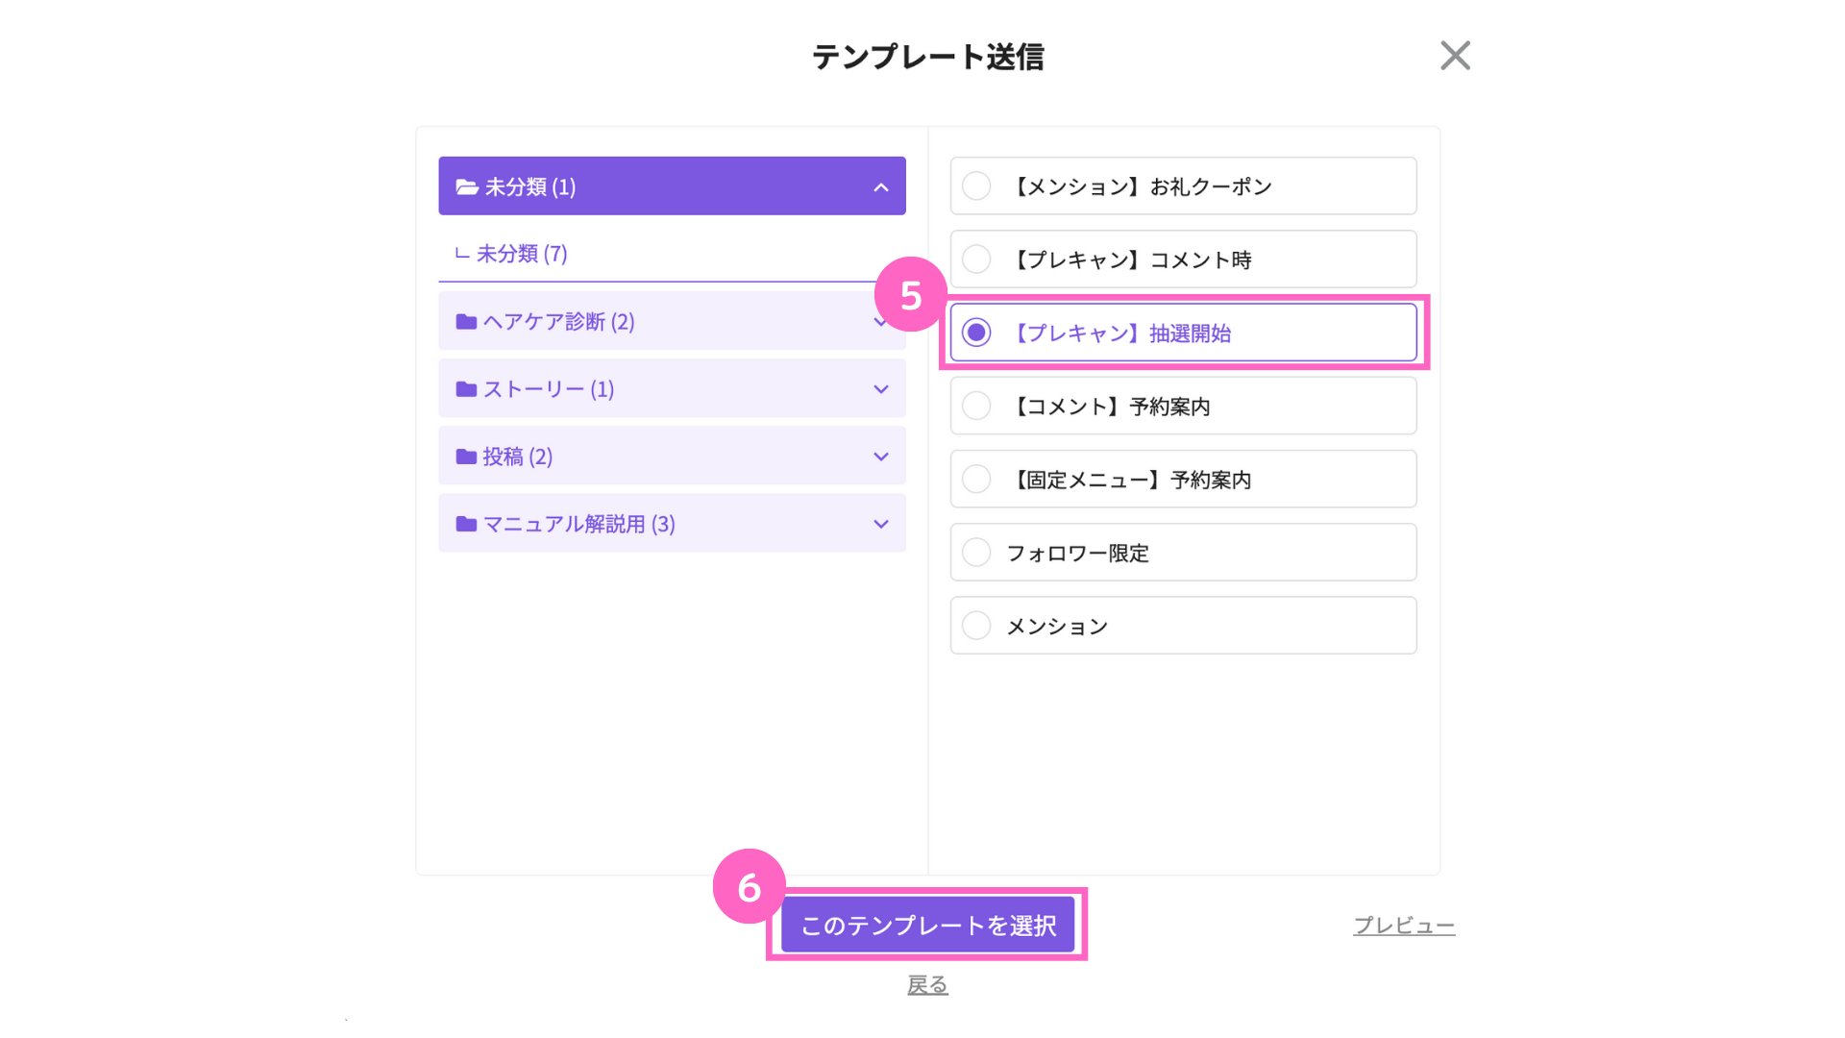Go back with the 戻る link
The image size is (1845, 1038).
click(x=927, y=985)
